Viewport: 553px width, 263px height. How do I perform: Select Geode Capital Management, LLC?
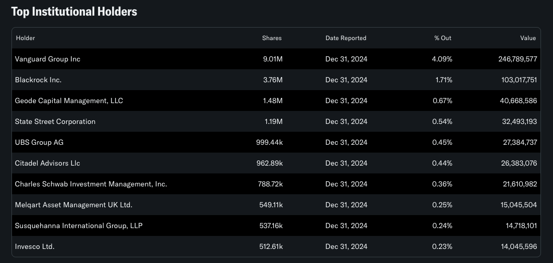pos(69,101)
